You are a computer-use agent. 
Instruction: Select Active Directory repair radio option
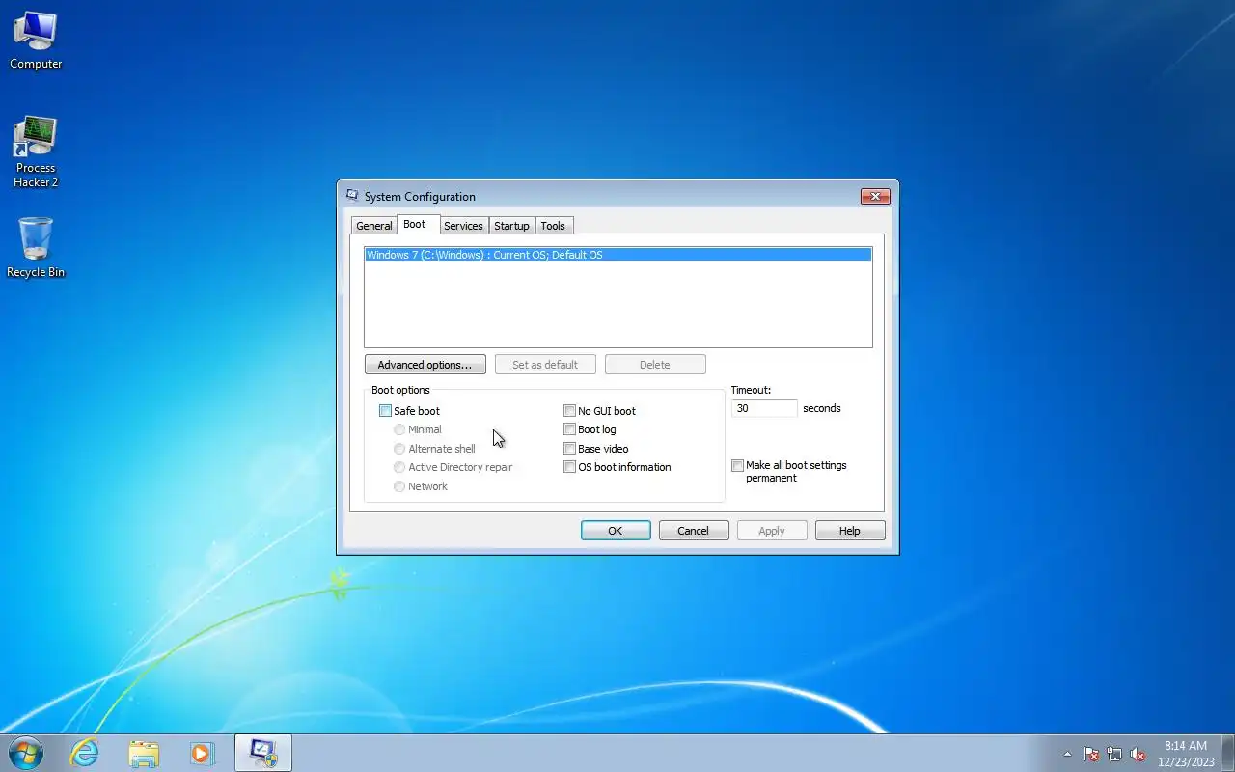[399, 467]
